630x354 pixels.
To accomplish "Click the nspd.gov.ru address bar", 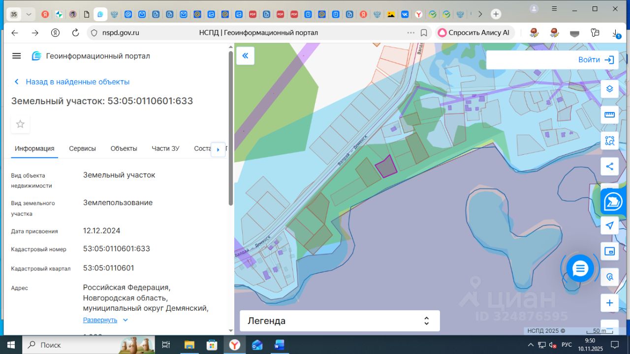I will pos(121,33).
